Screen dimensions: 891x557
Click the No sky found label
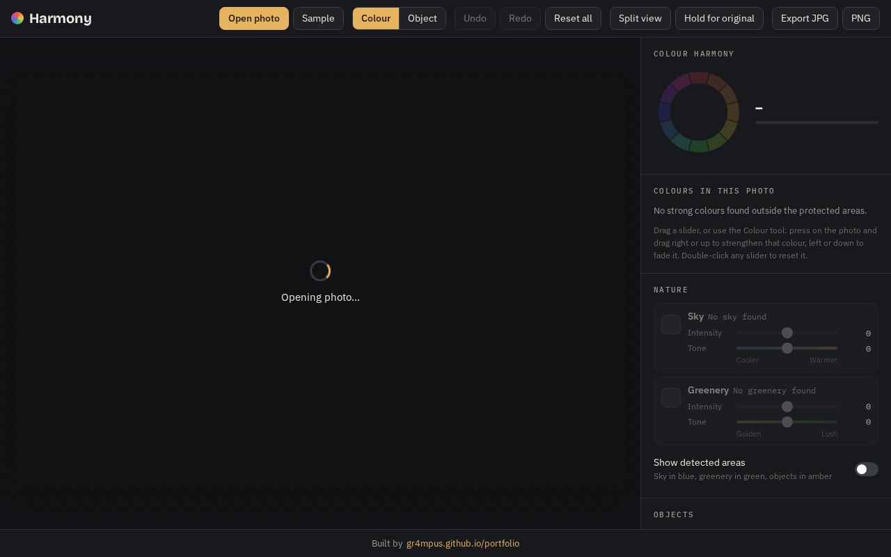point(737,317)
